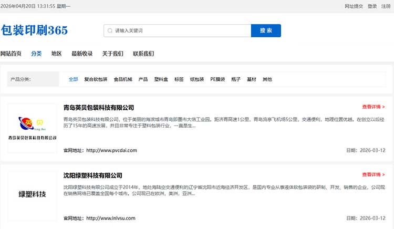394x229 pixels.
Task: Click the 包装印刷365 site logo
Action: click(x=35, y=30)
